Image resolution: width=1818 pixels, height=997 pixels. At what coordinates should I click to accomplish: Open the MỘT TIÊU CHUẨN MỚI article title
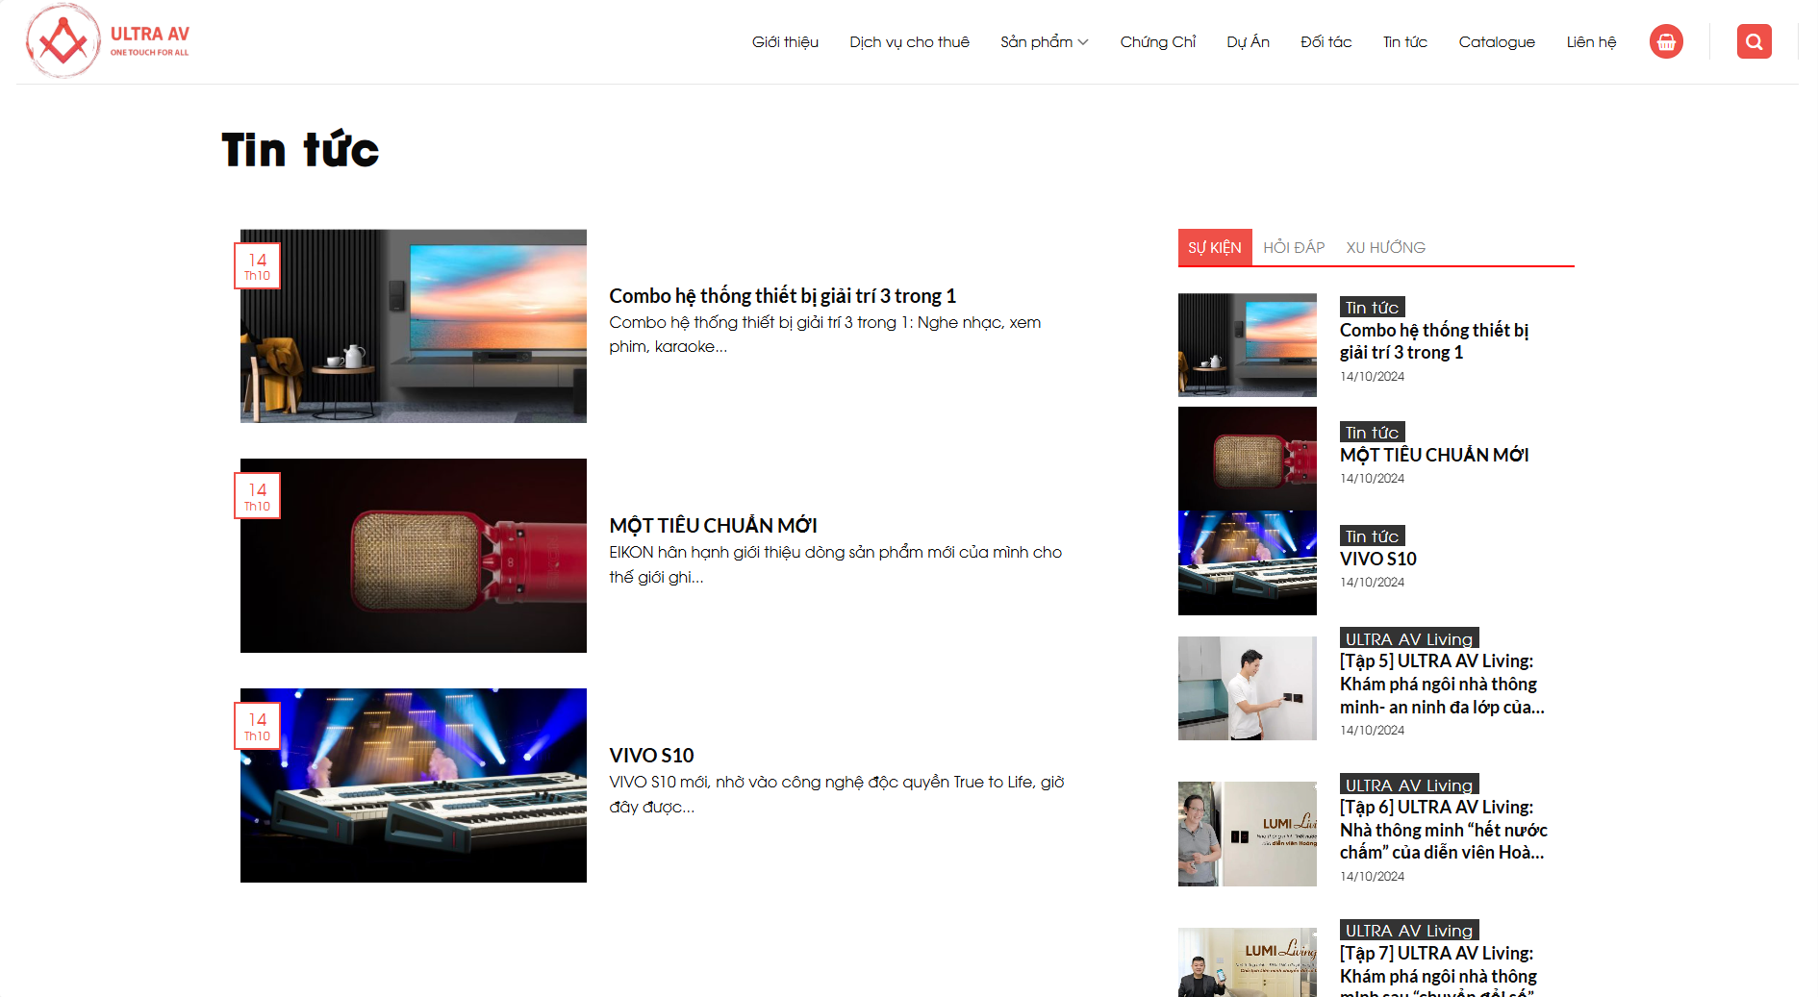(x=713, y=526)
